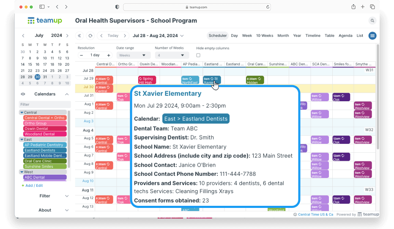Show next month in mini calendar
Screen dimensions: 394x229
click(x=67, y=35)
